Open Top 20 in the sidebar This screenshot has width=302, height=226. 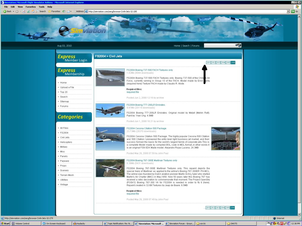click(x=64, y=92)
